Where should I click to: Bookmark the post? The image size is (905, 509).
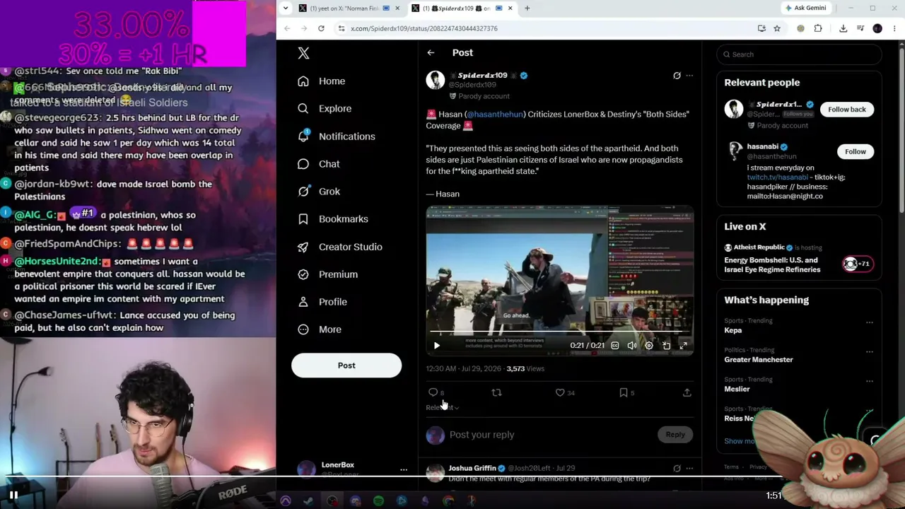click(x=623, y=392)
